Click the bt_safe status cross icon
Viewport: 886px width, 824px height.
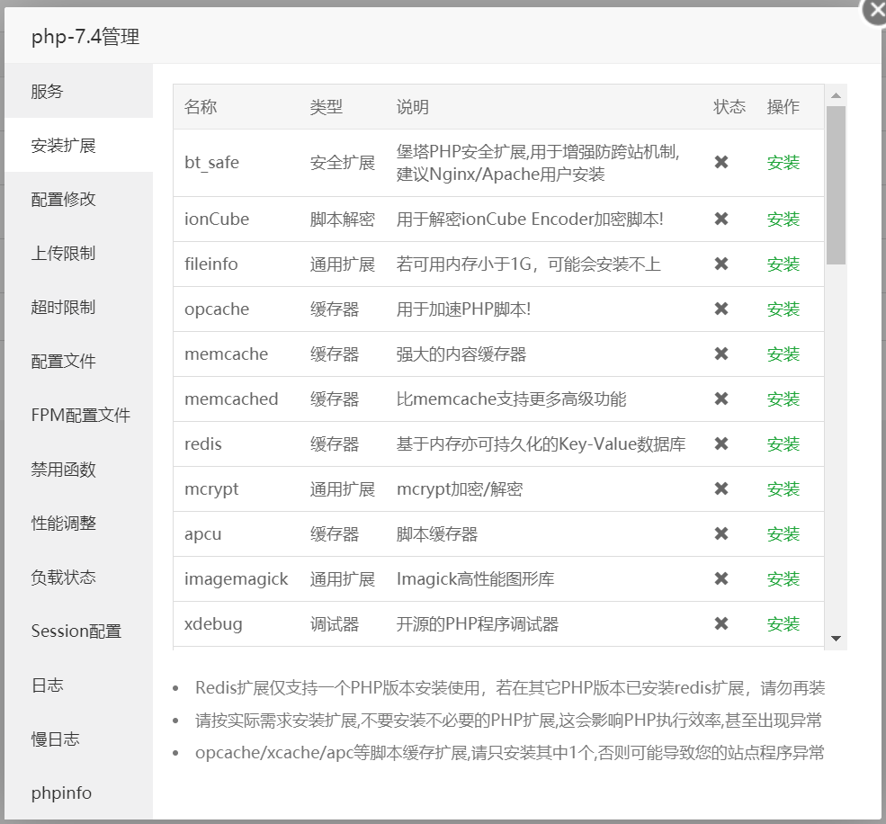click(721, 162)
